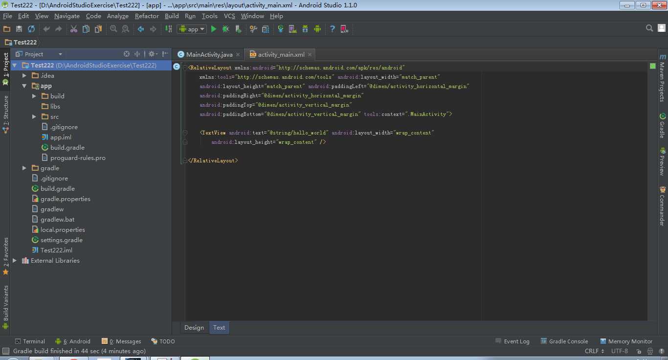Select the Text editor tab

219,328
